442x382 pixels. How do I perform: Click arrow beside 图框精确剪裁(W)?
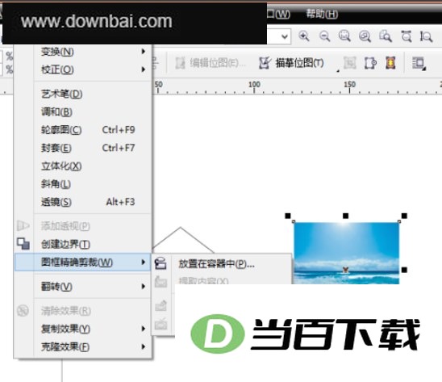(144, 262)
